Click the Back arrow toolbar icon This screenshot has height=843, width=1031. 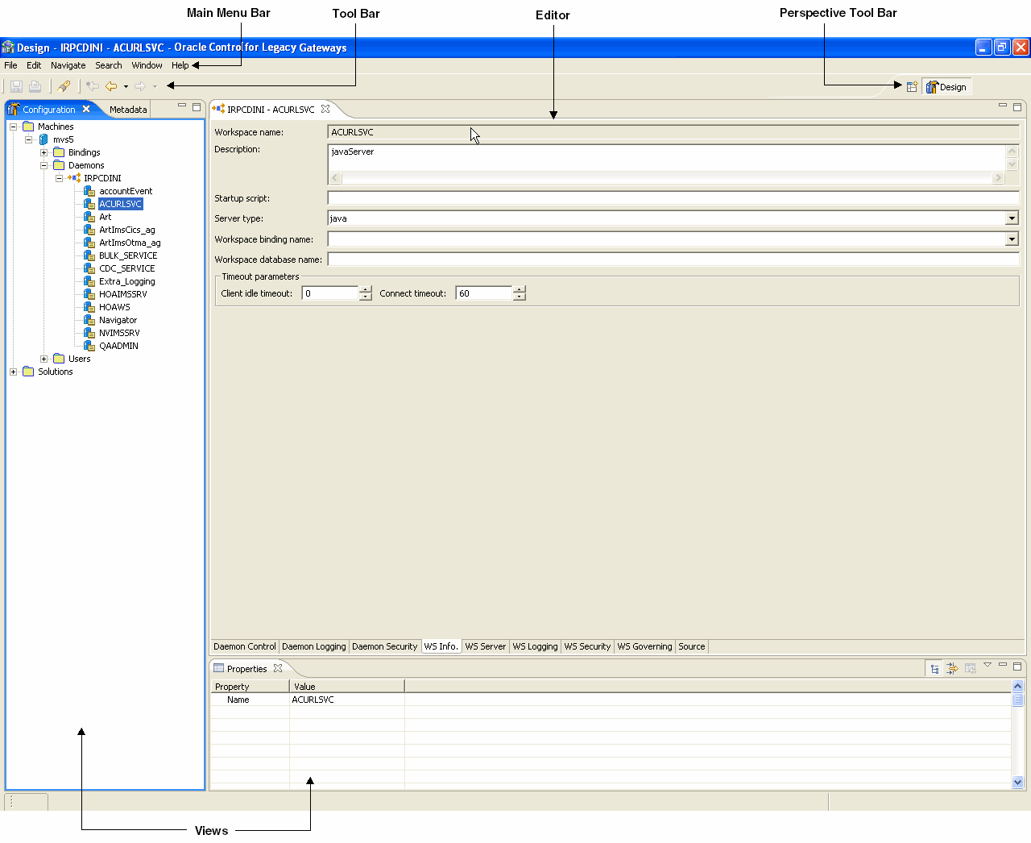[111, 86]
